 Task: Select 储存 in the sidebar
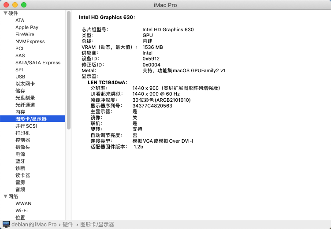click(20, 91)
